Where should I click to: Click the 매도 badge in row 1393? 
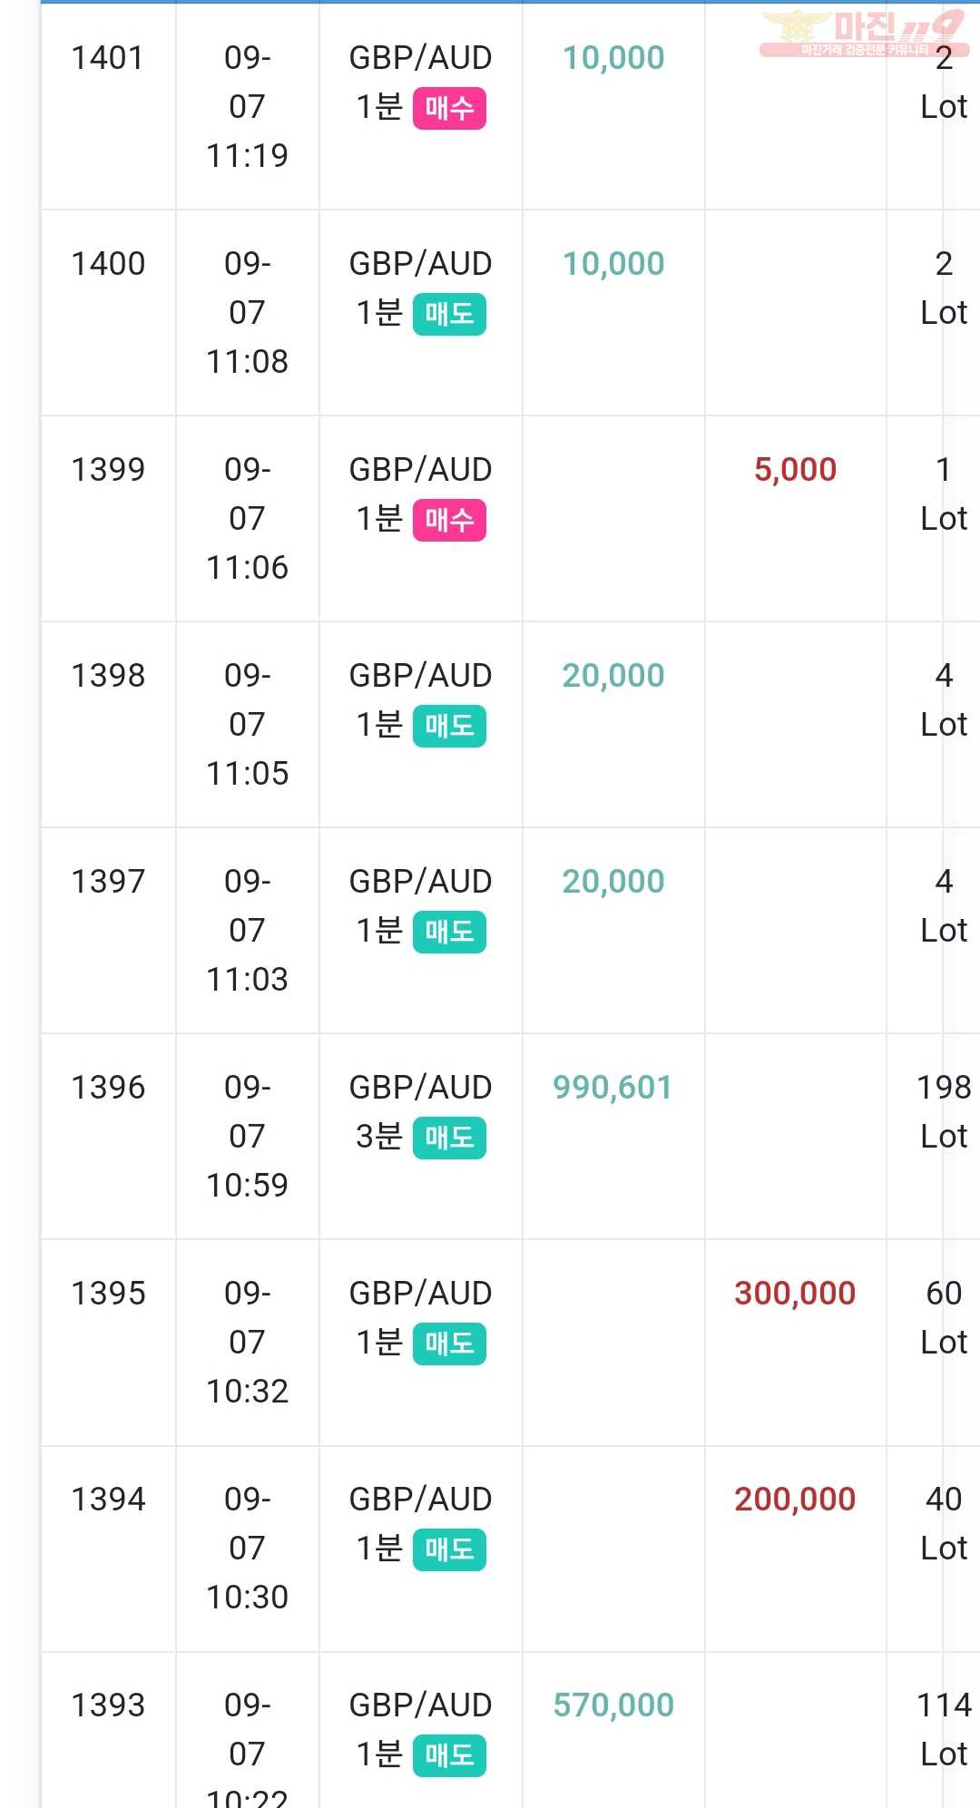[449, 1756]
